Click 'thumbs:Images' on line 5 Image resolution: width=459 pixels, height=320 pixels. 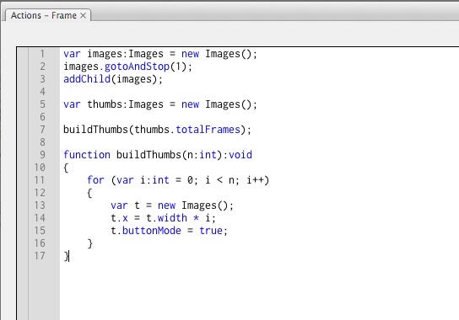point(125,104)
